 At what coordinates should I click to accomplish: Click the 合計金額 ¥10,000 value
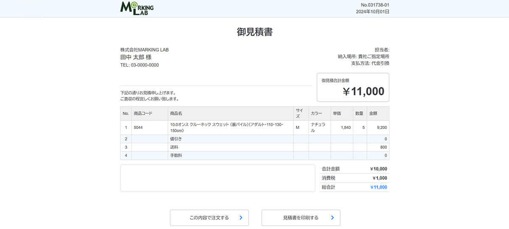pos(379,169)
